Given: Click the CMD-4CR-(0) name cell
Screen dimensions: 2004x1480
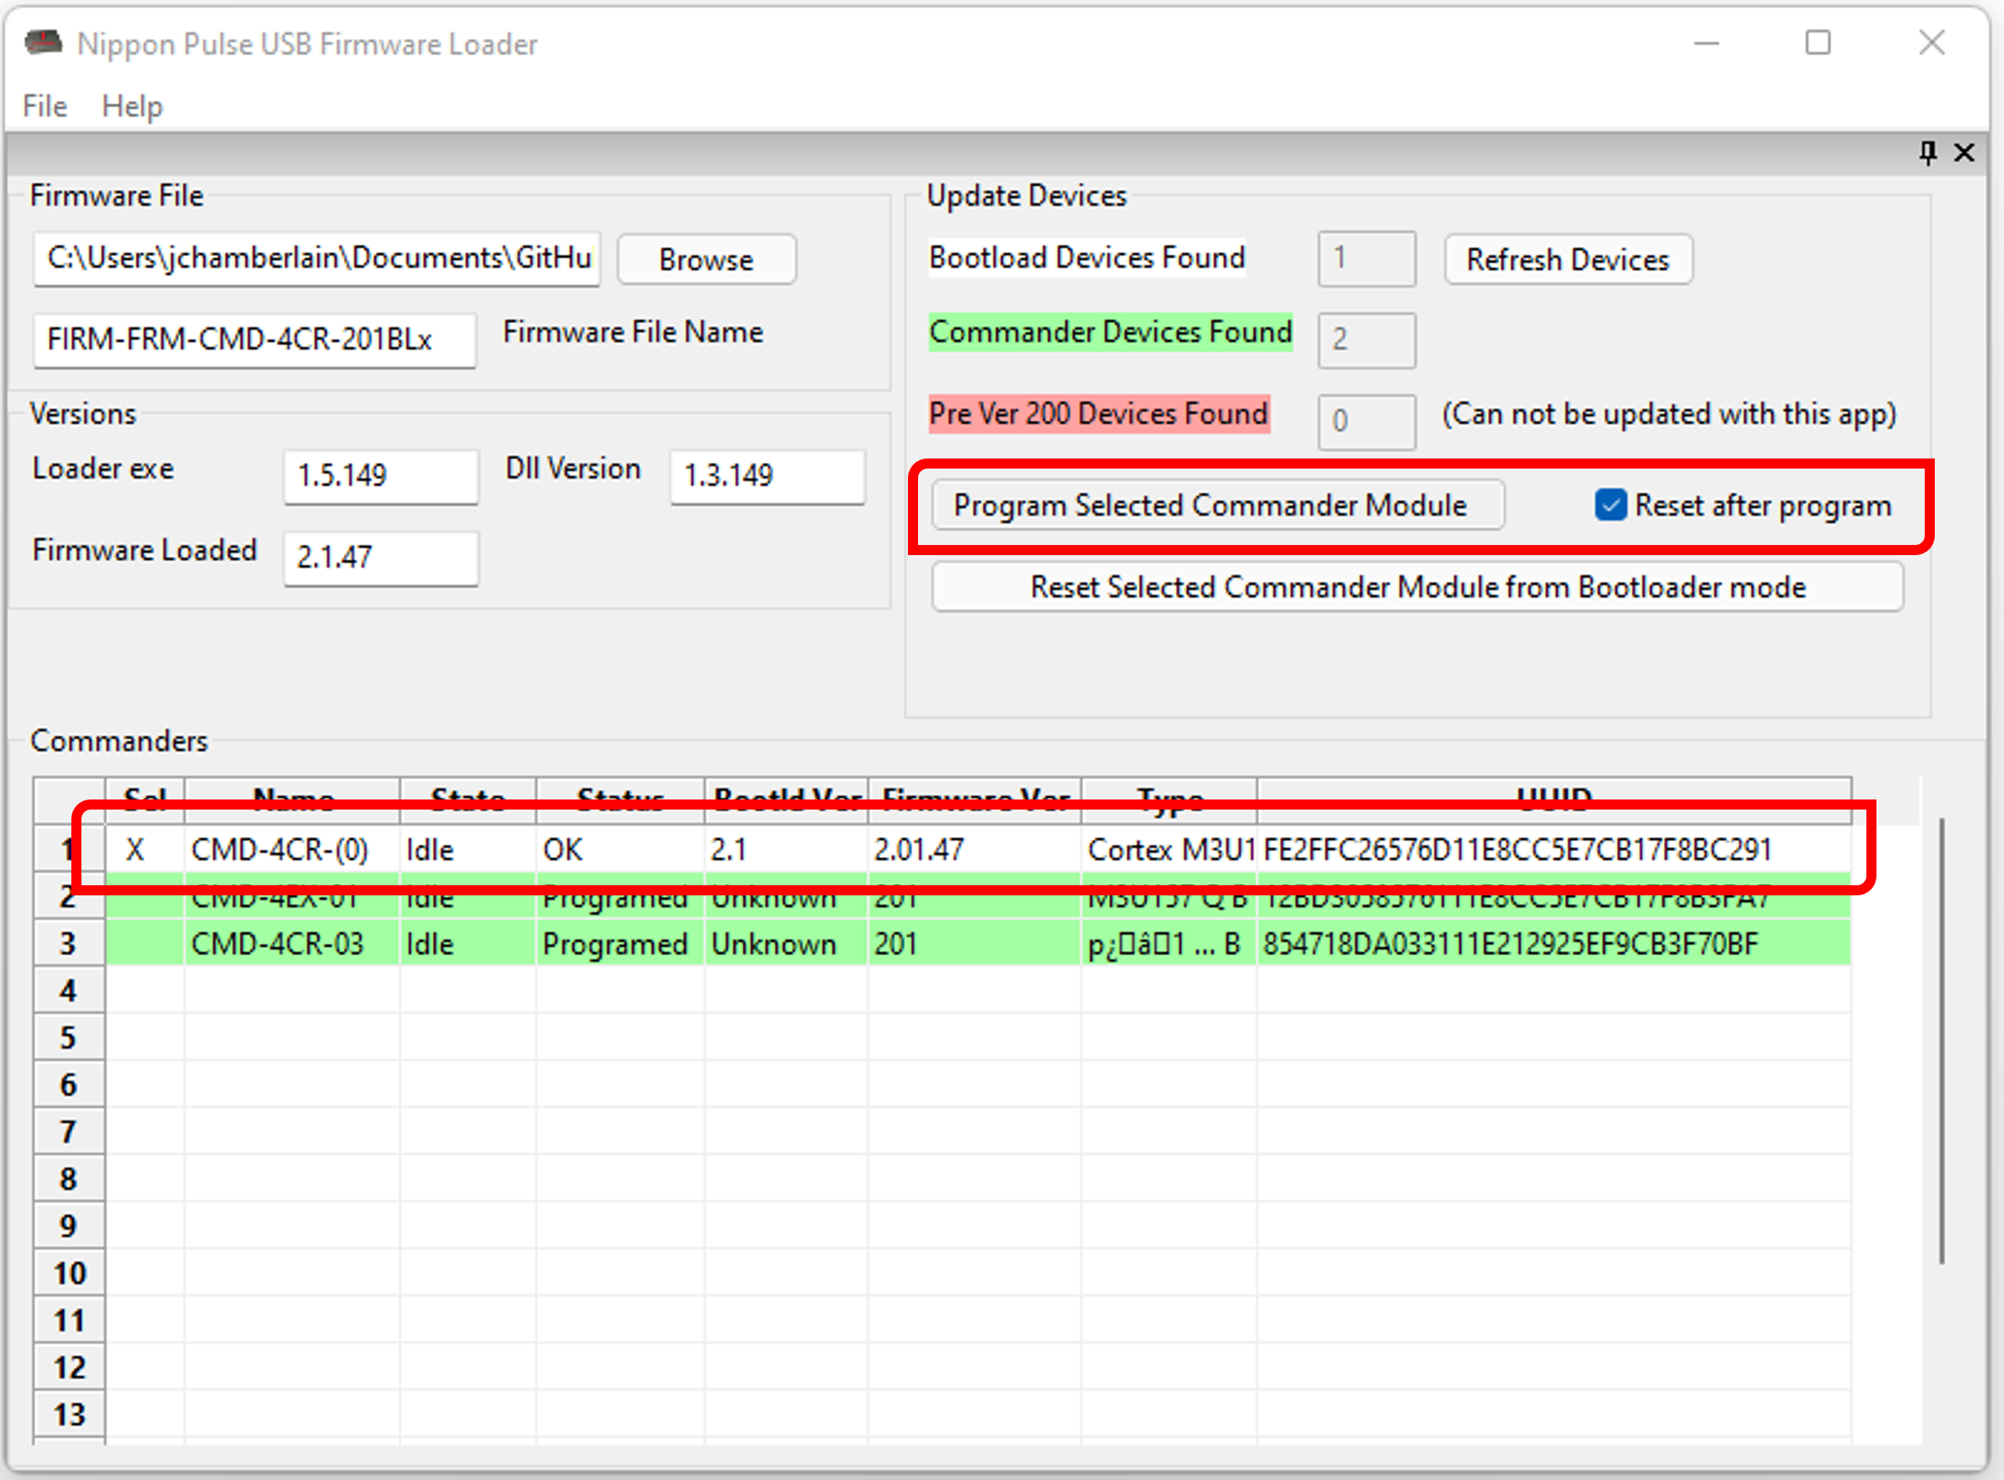Looking at the screenshot, I should pos(292,849).
